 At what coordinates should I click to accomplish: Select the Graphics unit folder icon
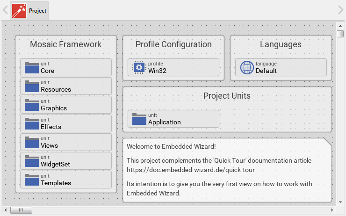click(31, 105)
